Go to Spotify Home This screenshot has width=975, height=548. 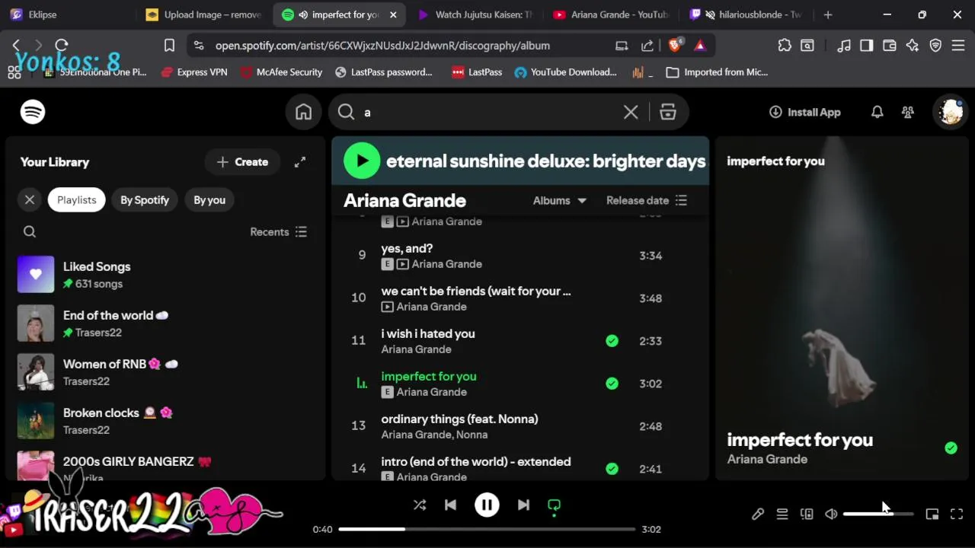pos(303,112)
